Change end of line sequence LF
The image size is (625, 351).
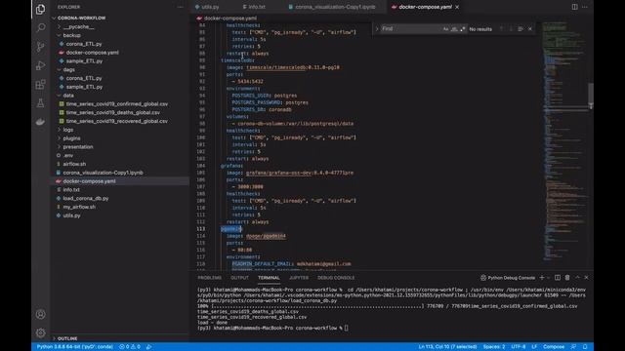point(534,347)
